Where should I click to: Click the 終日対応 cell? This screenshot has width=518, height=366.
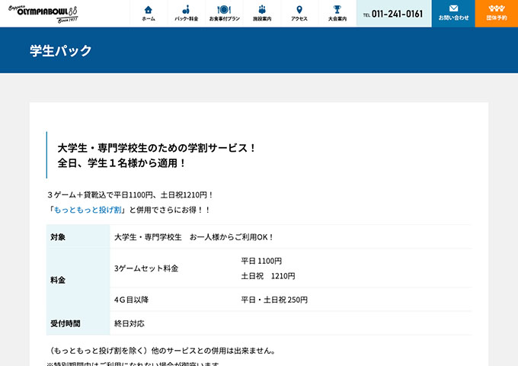[x=129, y=323]
